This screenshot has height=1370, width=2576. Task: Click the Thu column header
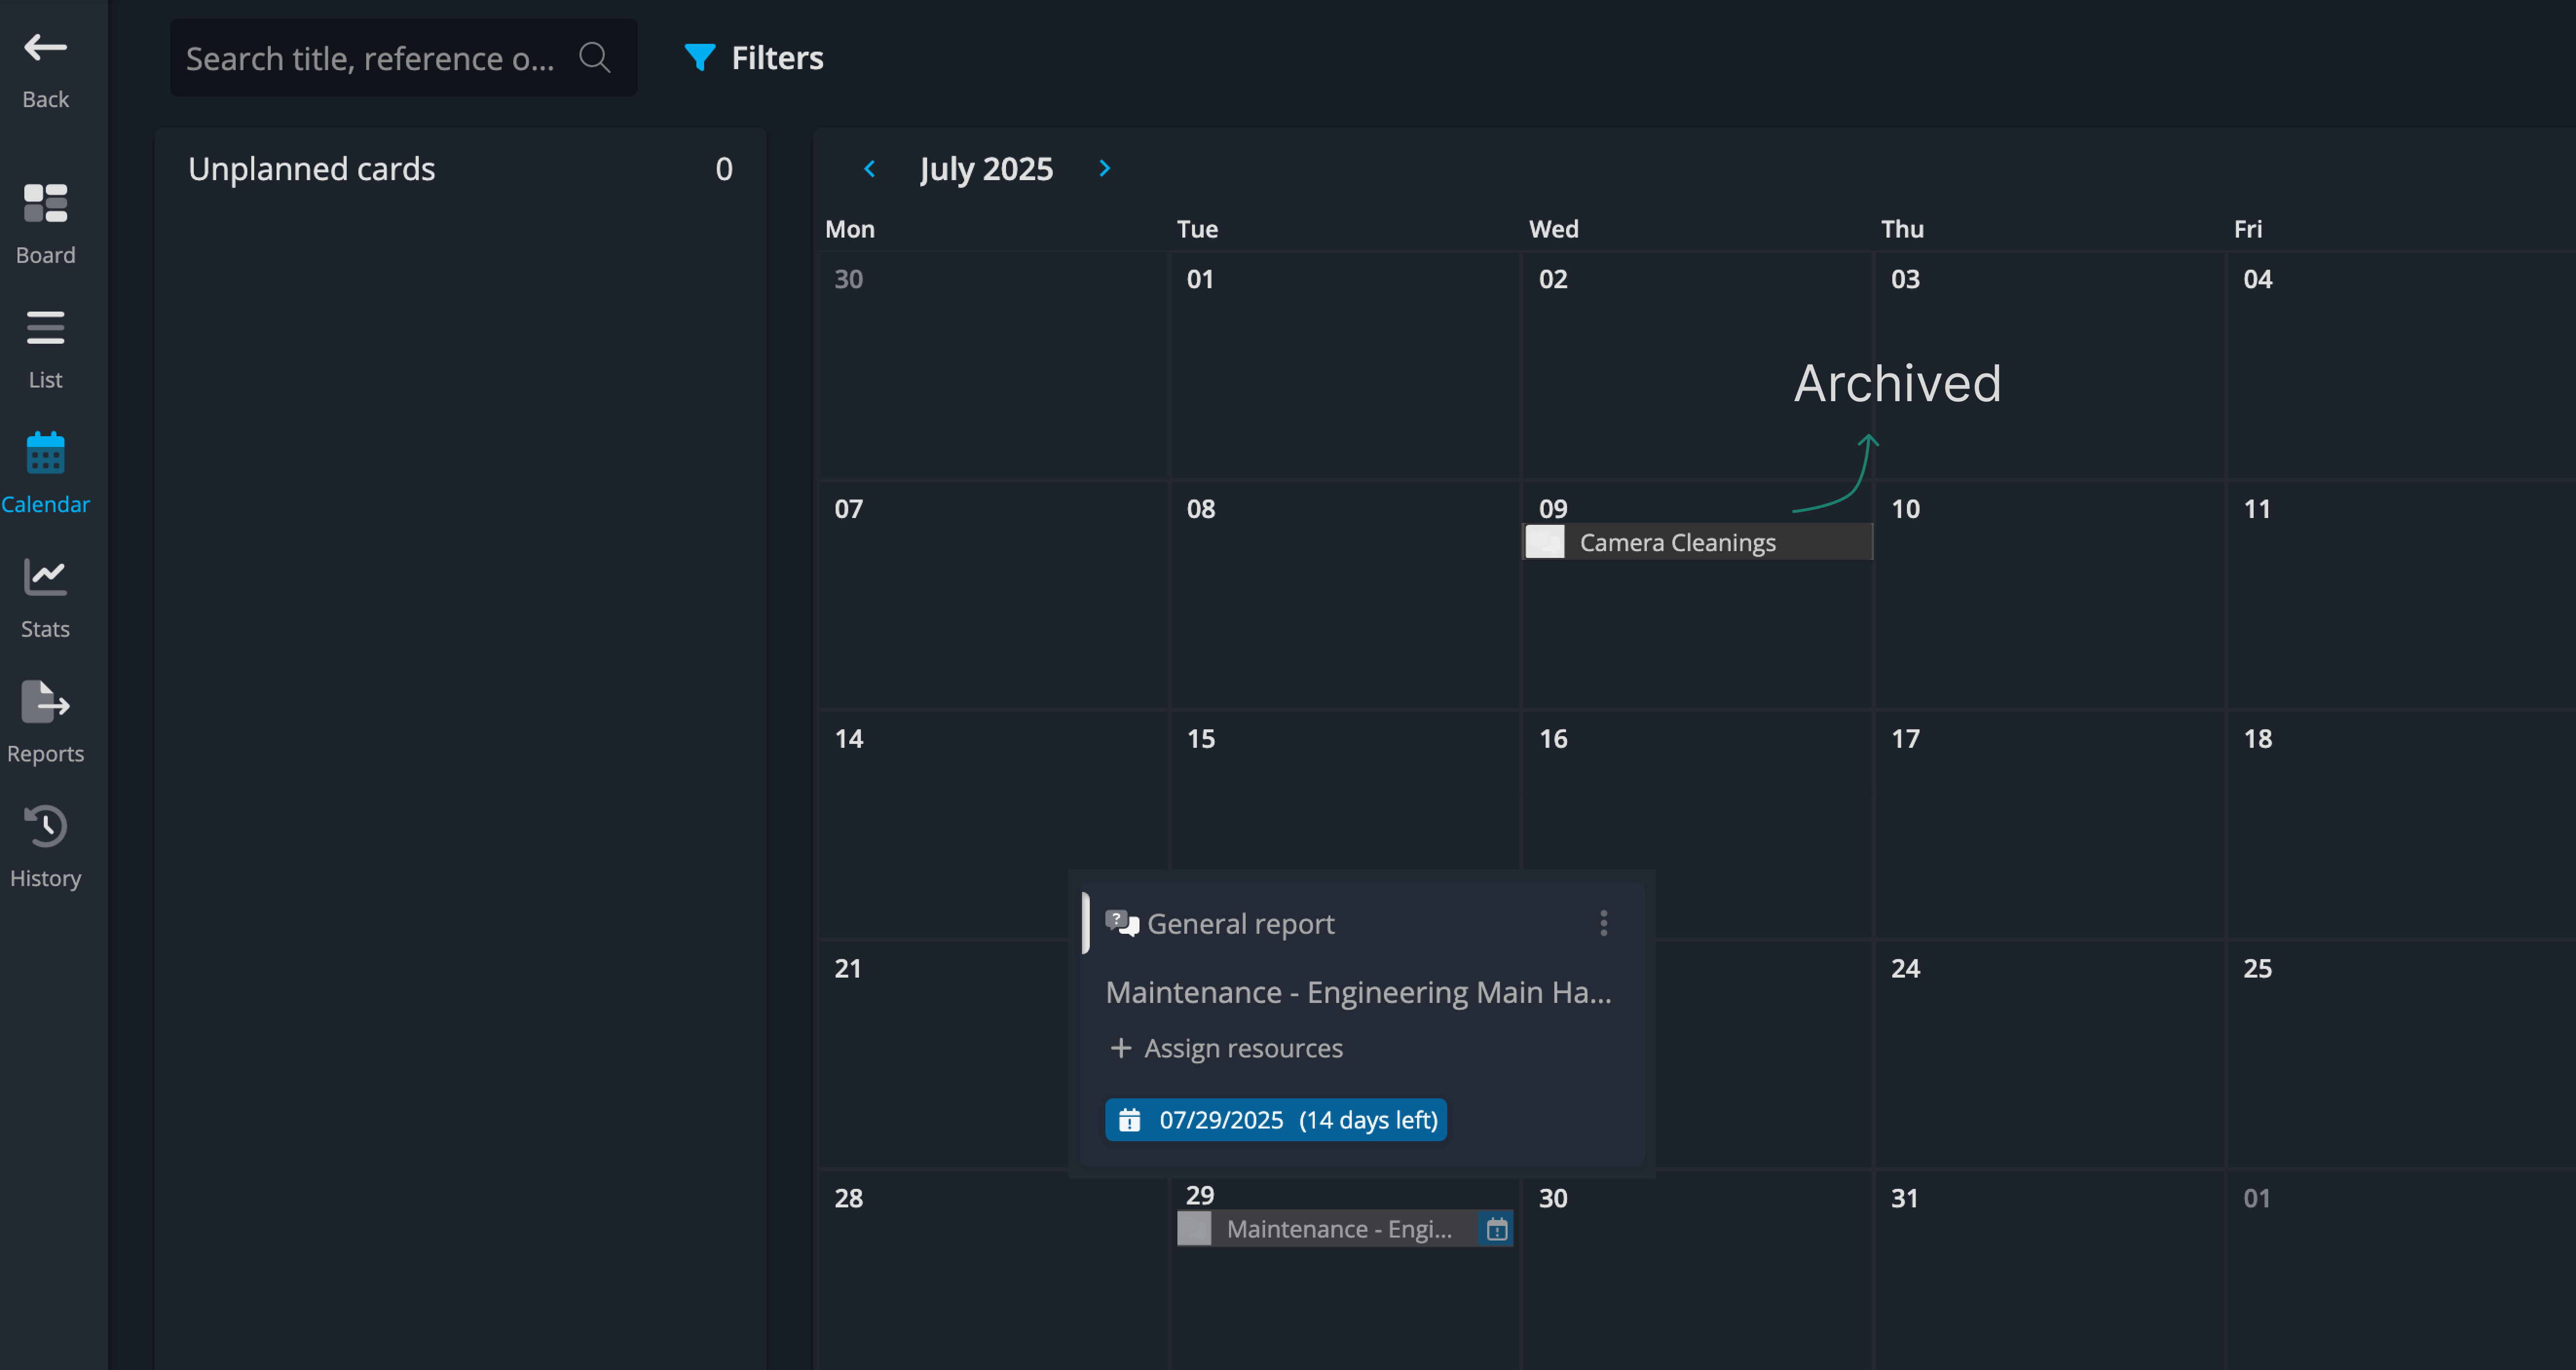coord(1902,229)
